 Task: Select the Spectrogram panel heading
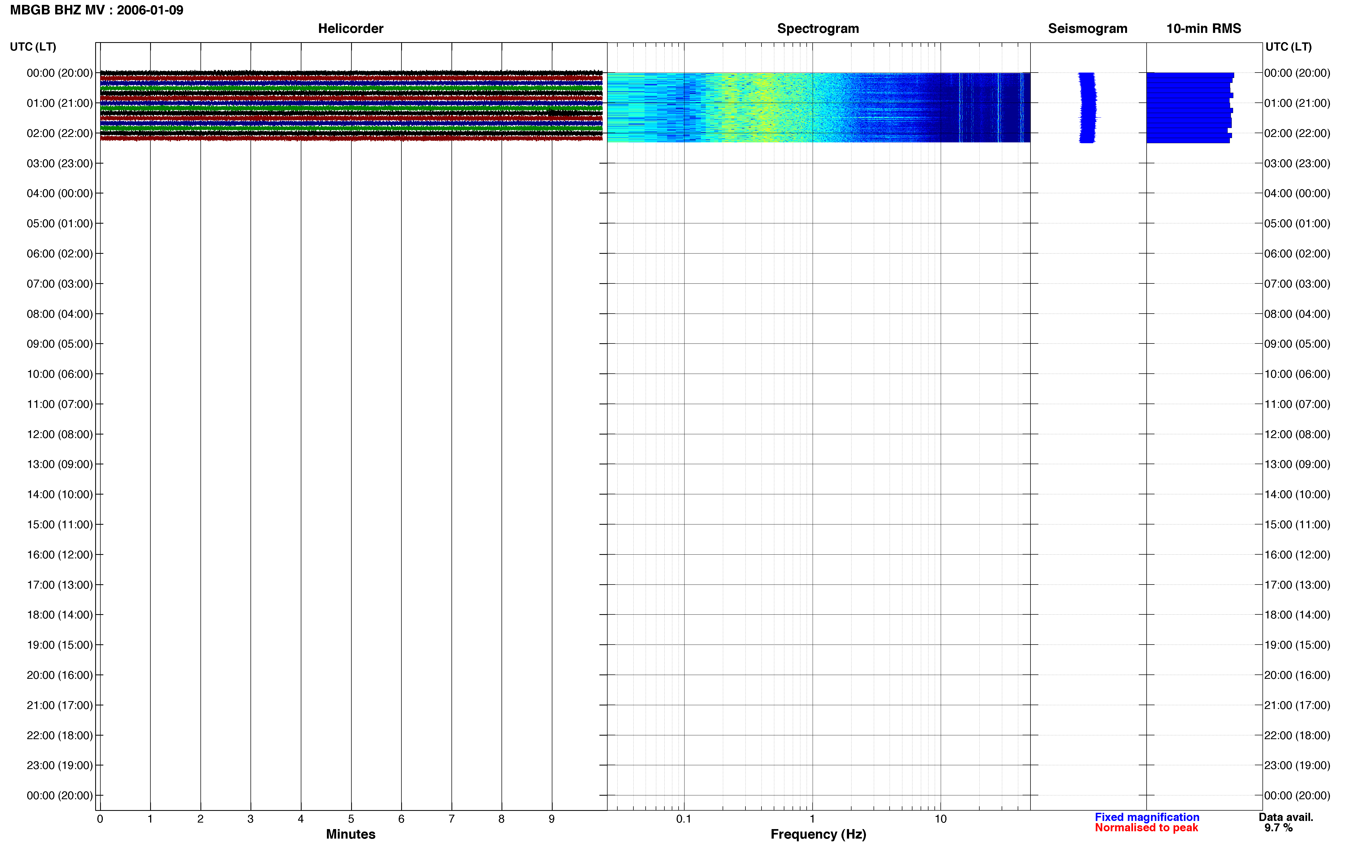point(818,29)
